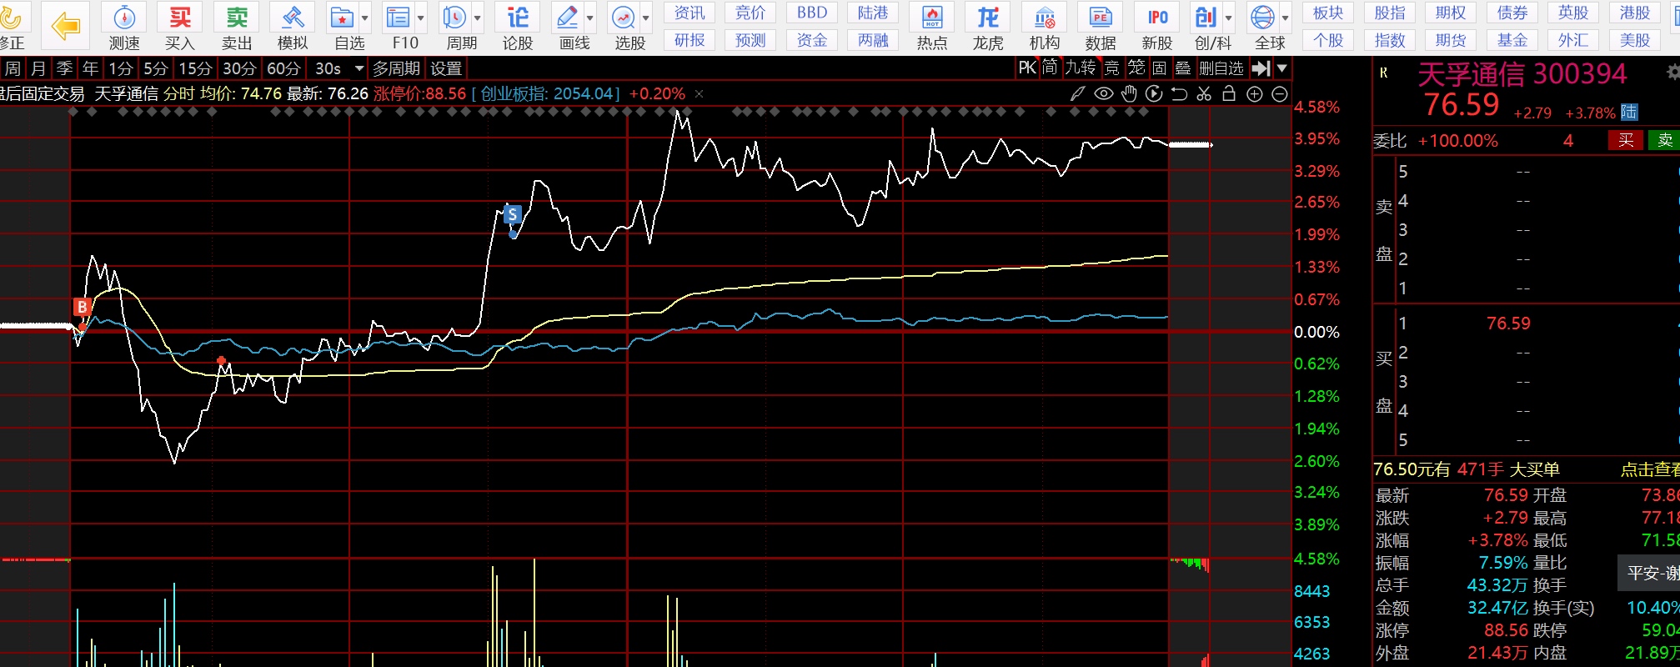Click the 研报 research reports button
The width and height of the screenshot is (1680, 667).
pyautogui.click(x=690, y=40)
